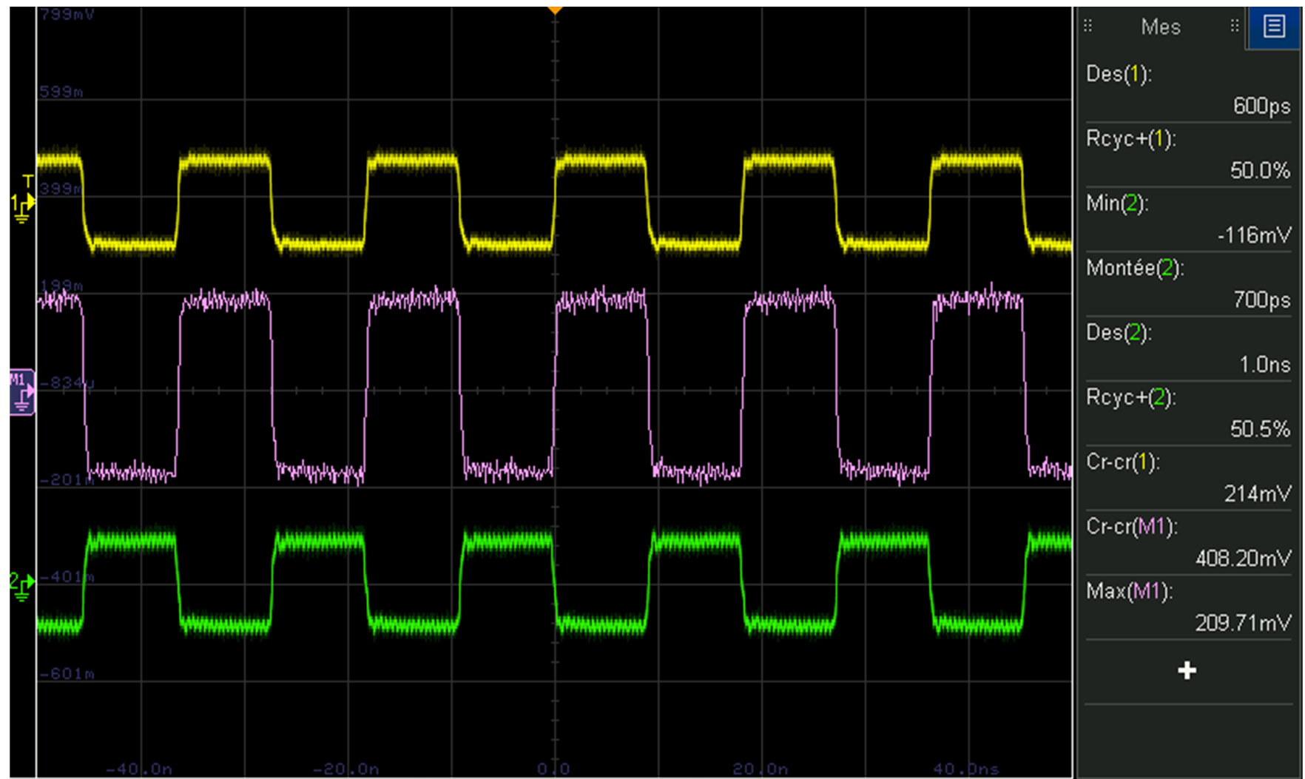Image resolution: width=1305 pixels, height=779 pixels.
Task: Select the Rcyc+(1) measurement label
Action: (1130, 138)
